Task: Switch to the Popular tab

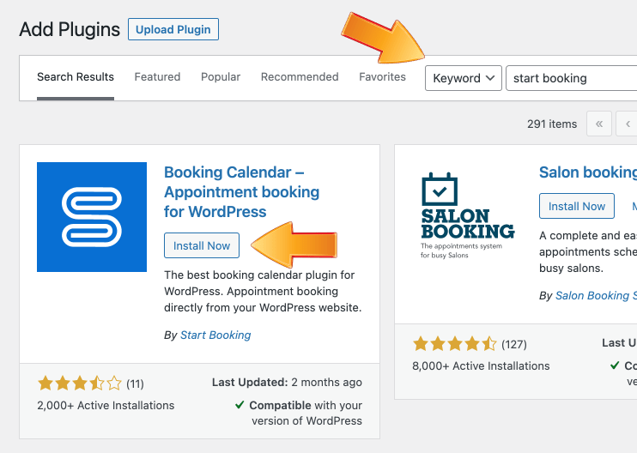Action: (221, 77)
